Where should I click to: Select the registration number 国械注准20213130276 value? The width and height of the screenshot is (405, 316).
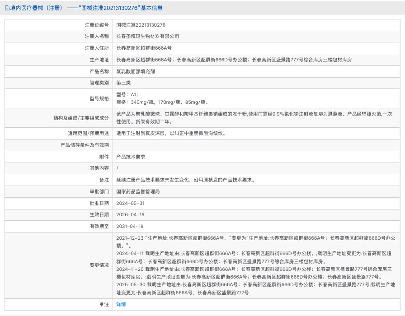point(141,25)
